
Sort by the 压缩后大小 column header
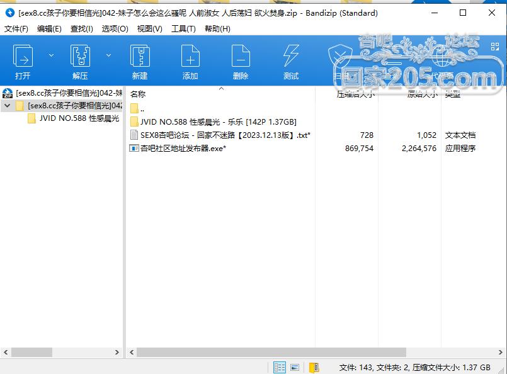pyautogui.click(x=355, y=94)
